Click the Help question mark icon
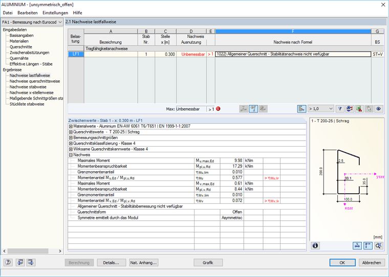Viewport: 389px width, 277px height. click(8, 262)
